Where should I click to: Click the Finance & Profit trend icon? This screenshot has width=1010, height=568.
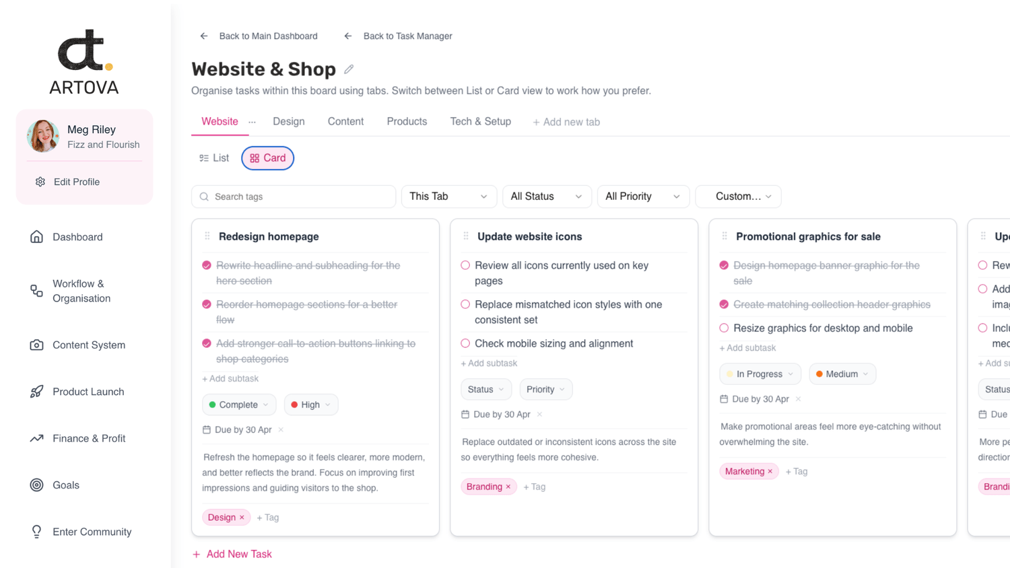pyautogui.click(x=36, y=438)
